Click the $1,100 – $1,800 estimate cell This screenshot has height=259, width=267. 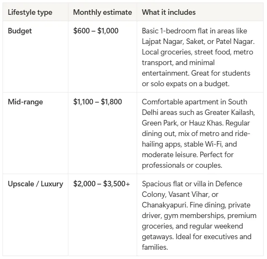(x=97, y=102)
